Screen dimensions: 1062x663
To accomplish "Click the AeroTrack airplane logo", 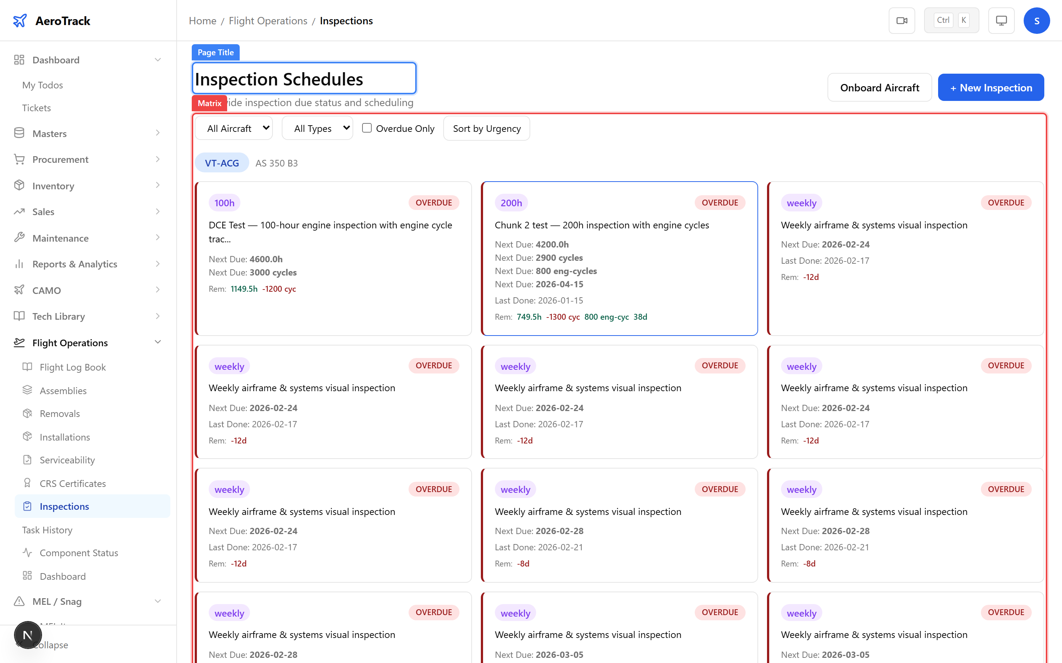I will (20, 21).
